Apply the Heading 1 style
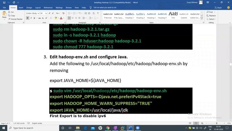Viewport: 232px width, 131px height. click(129, 16)
